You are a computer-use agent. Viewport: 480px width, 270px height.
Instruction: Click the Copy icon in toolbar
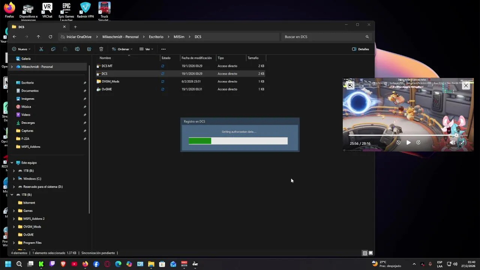click(x=53, y=49)
